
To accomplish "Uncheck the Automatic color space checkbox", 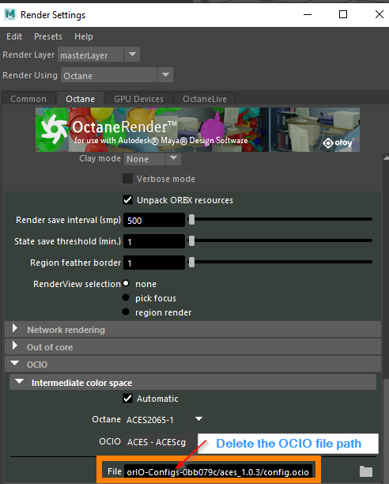I will [x=128, y=398].
